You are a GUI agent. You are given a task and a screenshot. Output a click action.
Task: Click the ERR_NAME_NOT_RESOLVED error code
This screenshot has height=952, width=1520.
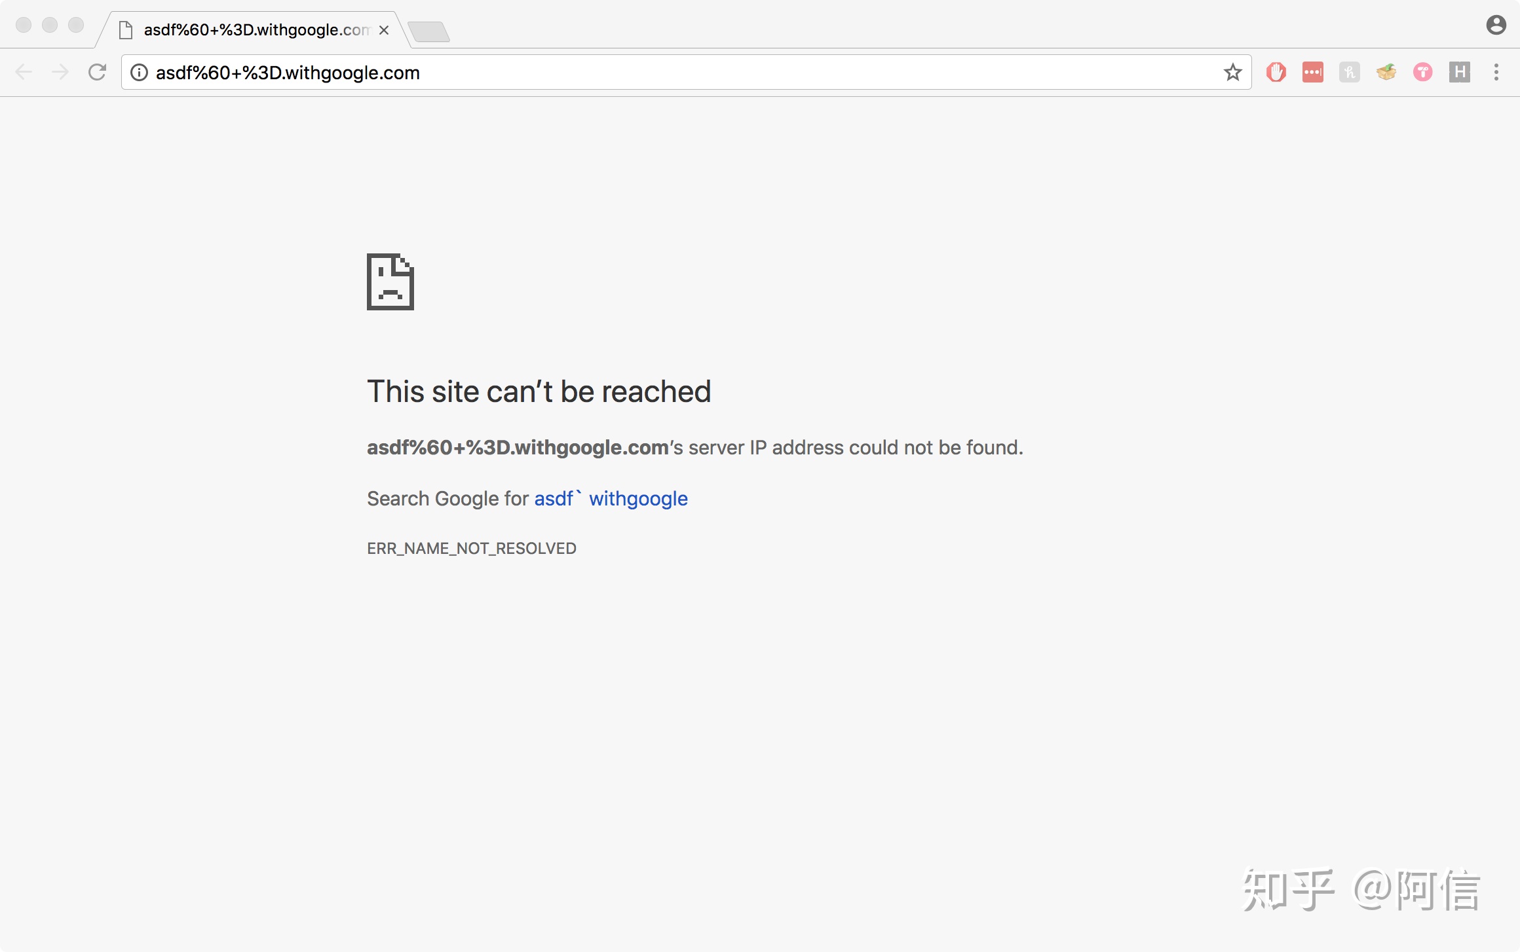(x=471, y=548)
